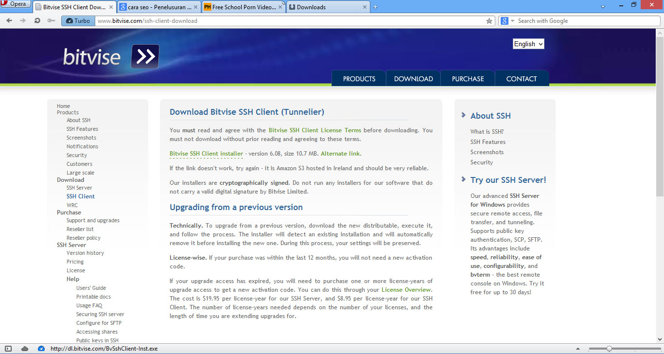664x354 pixels.
Task: Open the License Overview link
Action: (x=407, y=290)
